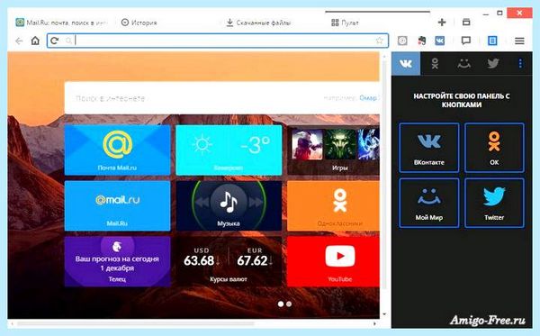Open the Mail.Ru logo tile
Viewport: 540px width, 336px height.
(117, 205)
